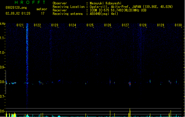Click observer name Masayuki Kobayashi
This screenshot has height=117, width=185.
point(105,3)
